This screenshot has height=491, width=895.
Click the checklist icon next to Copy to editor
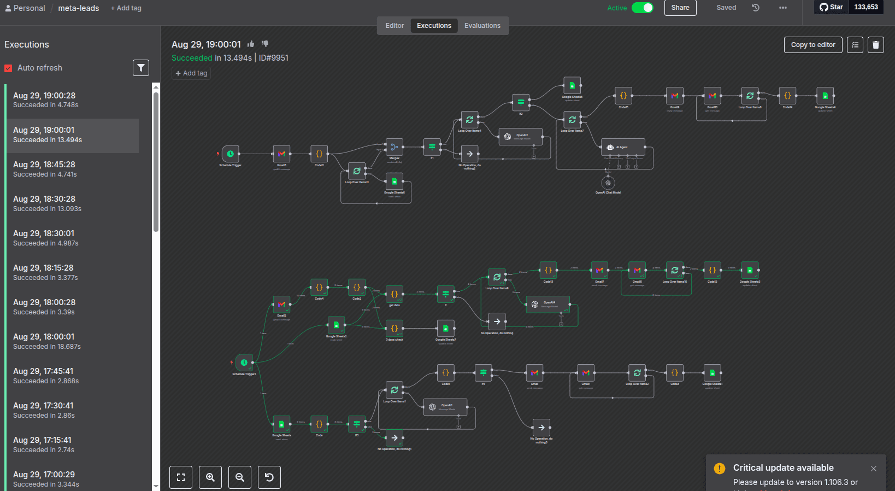[855, 45]
